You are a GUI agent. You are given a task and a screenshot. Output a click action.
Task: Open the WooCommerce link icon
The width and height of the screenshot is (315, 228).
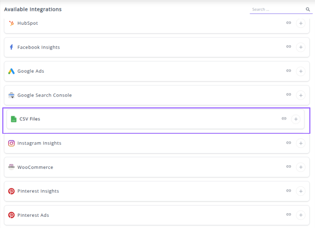[288, 167]
